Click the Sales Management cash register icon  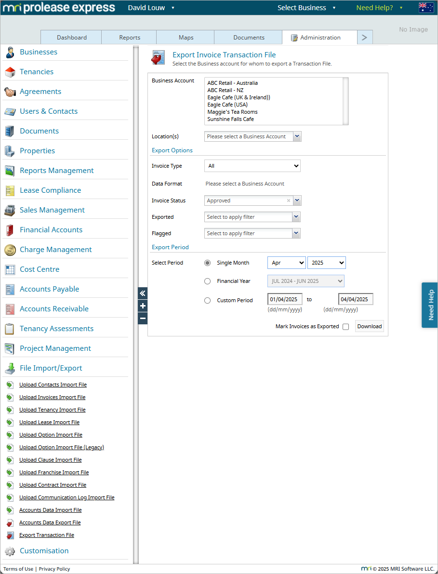10,211
